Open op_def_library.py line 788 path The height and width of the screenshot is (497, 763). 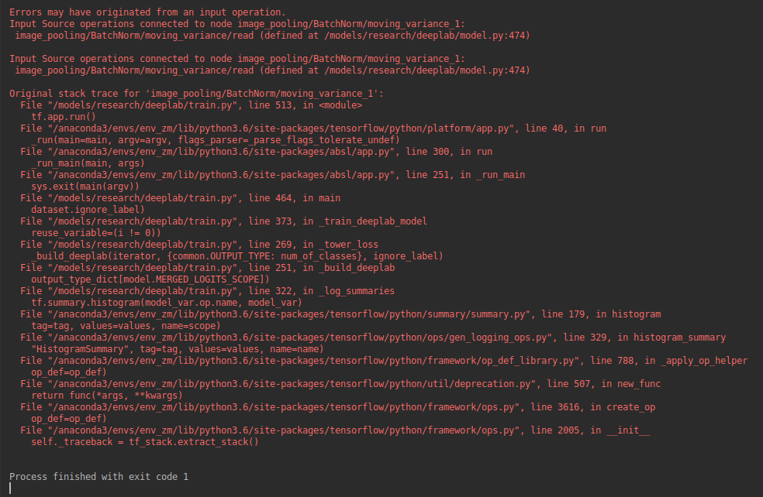click(312, 362)
